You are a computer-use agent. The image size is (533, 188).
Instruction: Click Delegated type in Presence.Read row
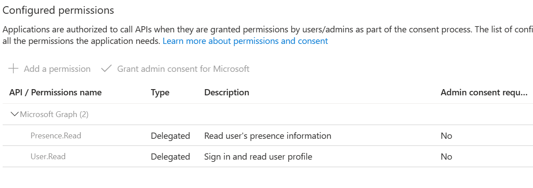coord(170,136)
